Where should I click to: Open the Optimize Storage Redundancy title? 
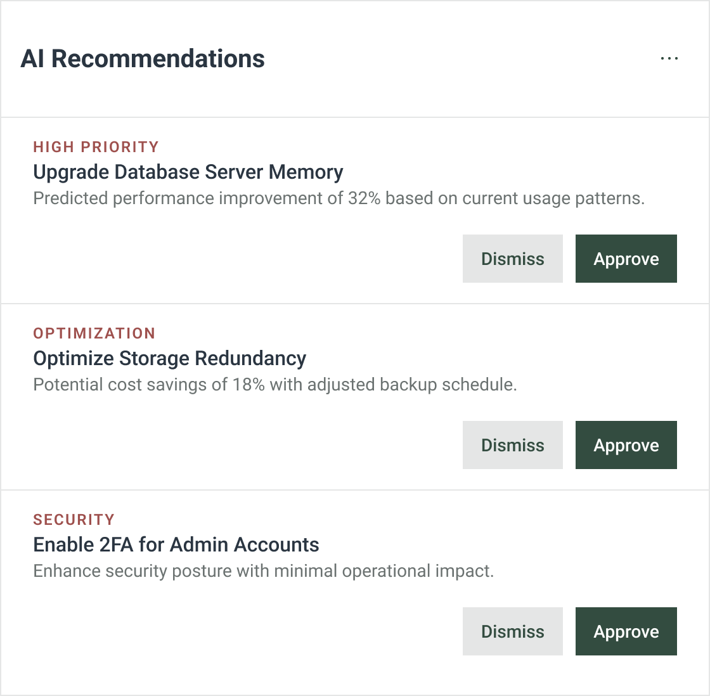(169, 358)
